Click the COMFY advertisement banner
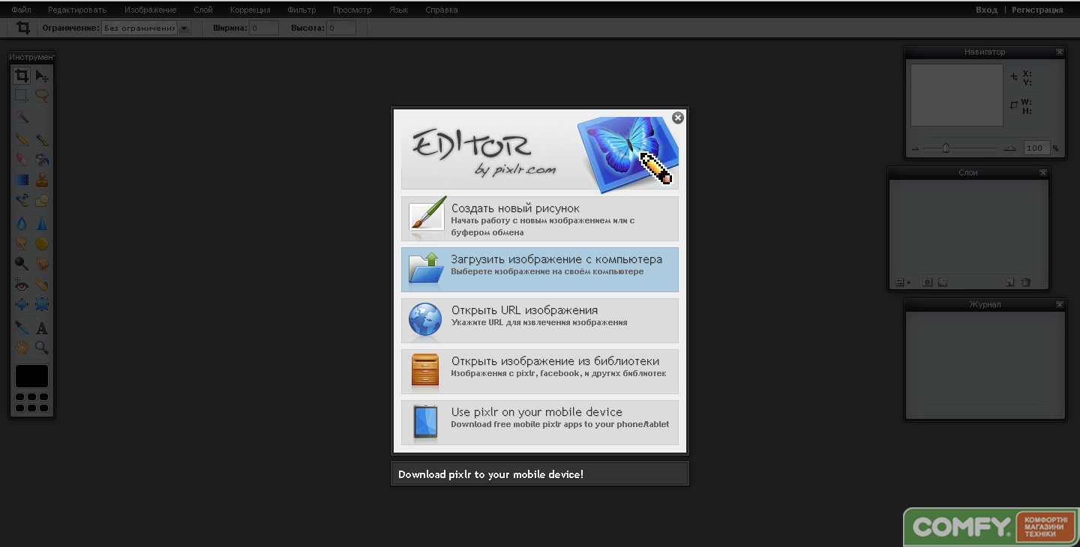The width and height of the screenshot is (1080, 547). coord(991,527)
